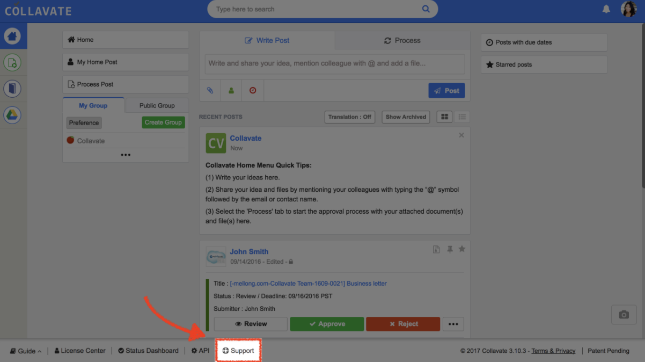Screen dimensions: 645x362
Task: Open Support link in footer
Action: click(x=238, y=351)
